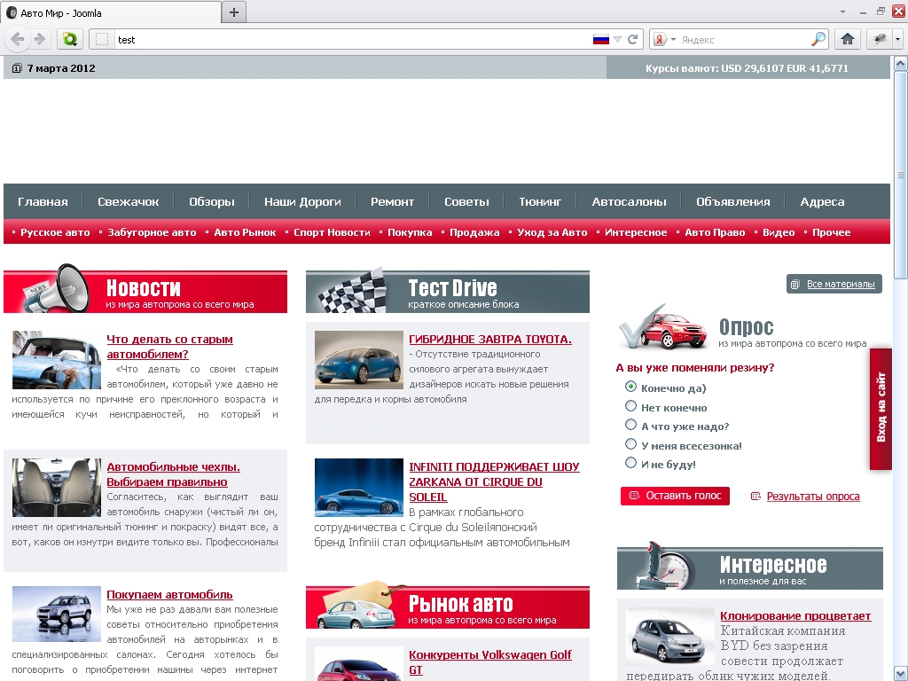This screenshot has width=908, height=681.
Task: Open the search engine selector dropdown arrow
Action: click(673, 39)
